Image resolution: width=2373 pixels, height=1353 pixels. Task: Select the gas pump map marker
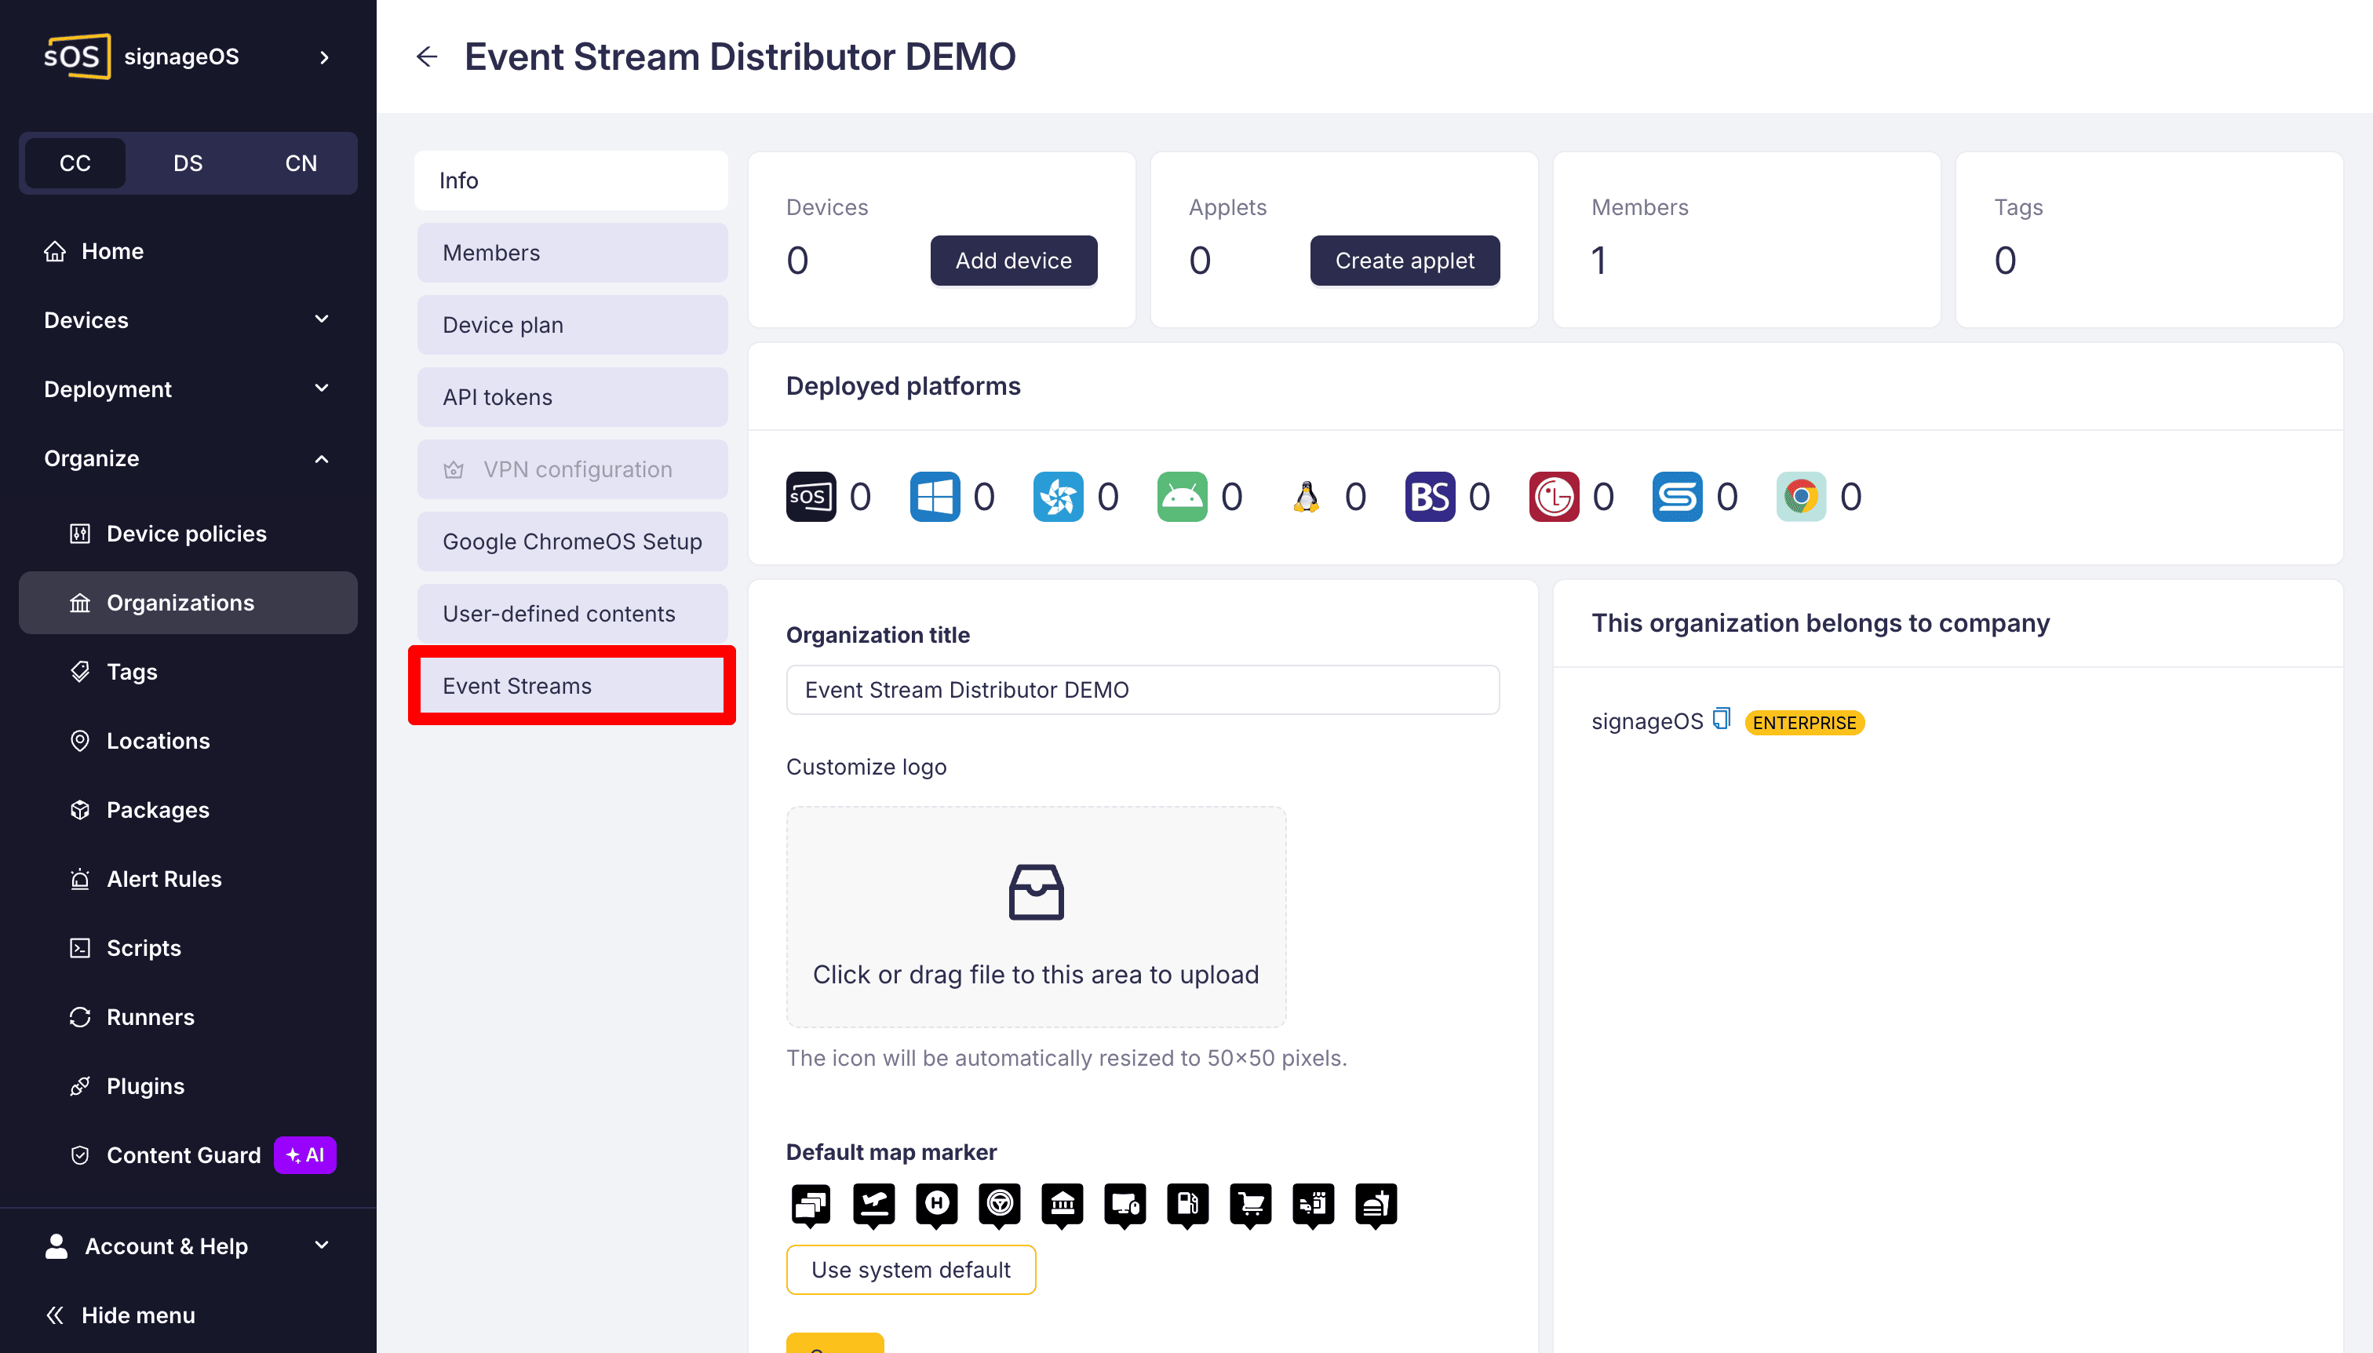(x=1187, y=1205)
